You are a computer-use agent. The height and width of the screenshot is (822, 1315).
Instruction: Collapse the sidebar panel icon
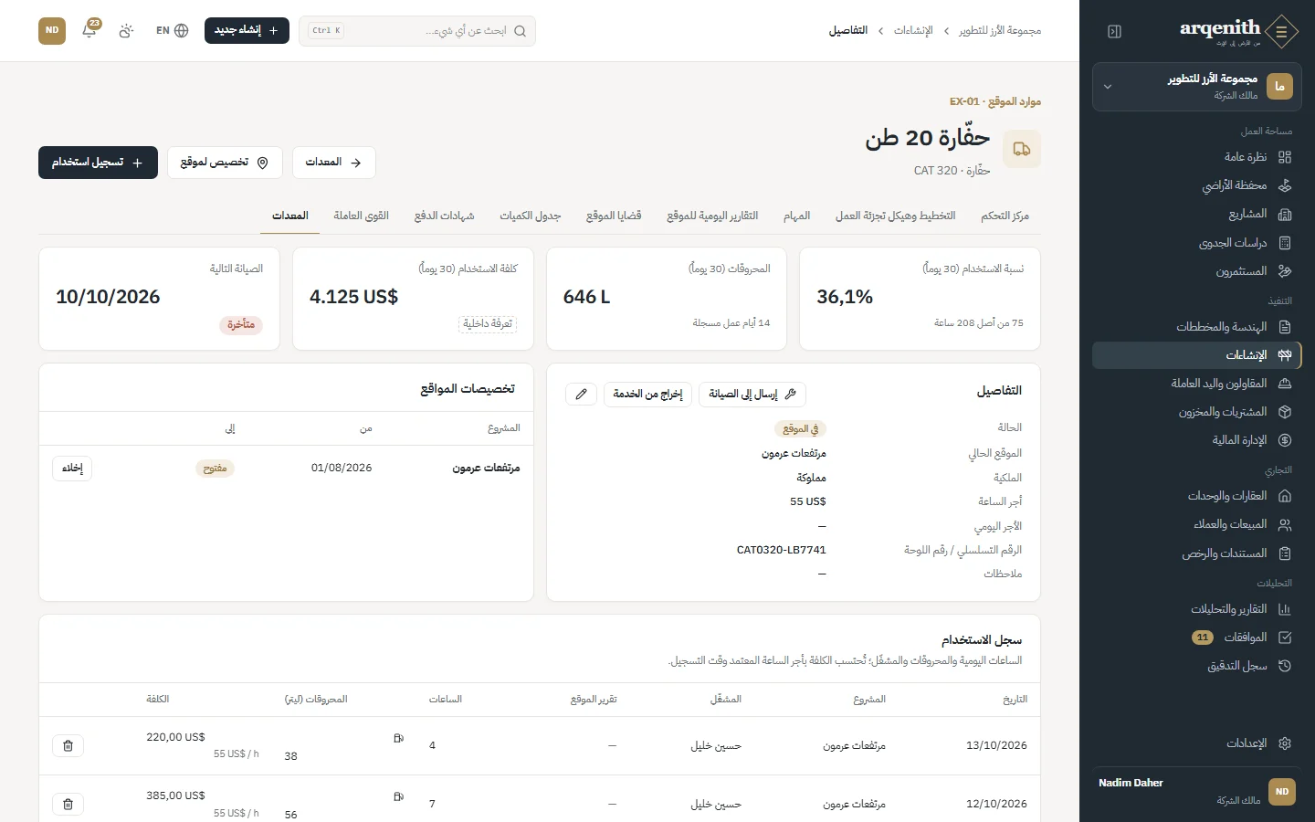tap(1114, 32)
